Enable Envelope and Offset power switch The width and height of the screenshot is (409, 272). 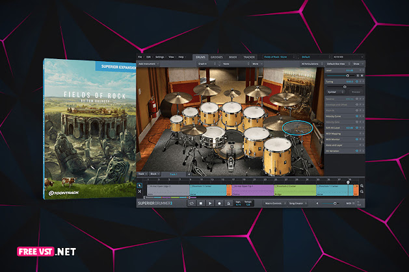pos(357,105)
